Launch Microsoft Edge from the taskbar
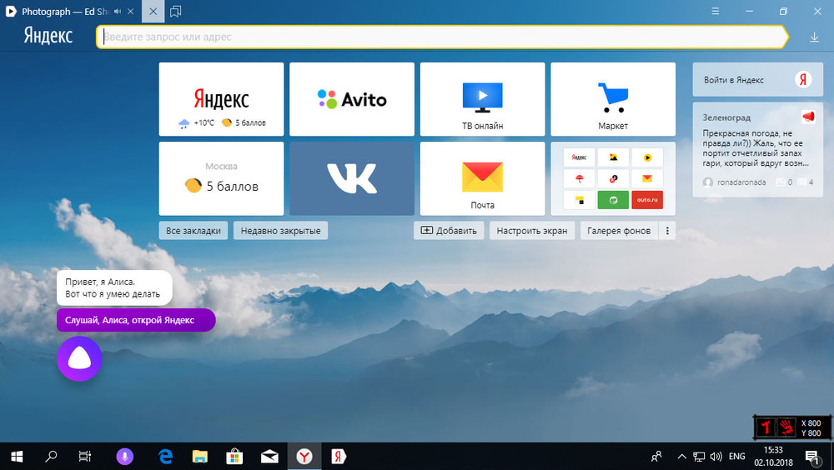The height and width of the screenshot is (470, 834). (165, 456)
